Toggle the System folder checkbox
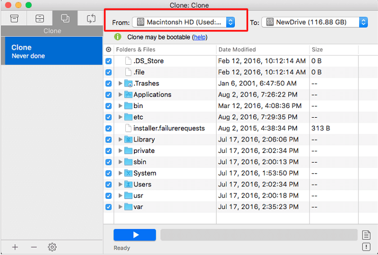This screenshot has width=378, height=255. [x=109, y=173]
